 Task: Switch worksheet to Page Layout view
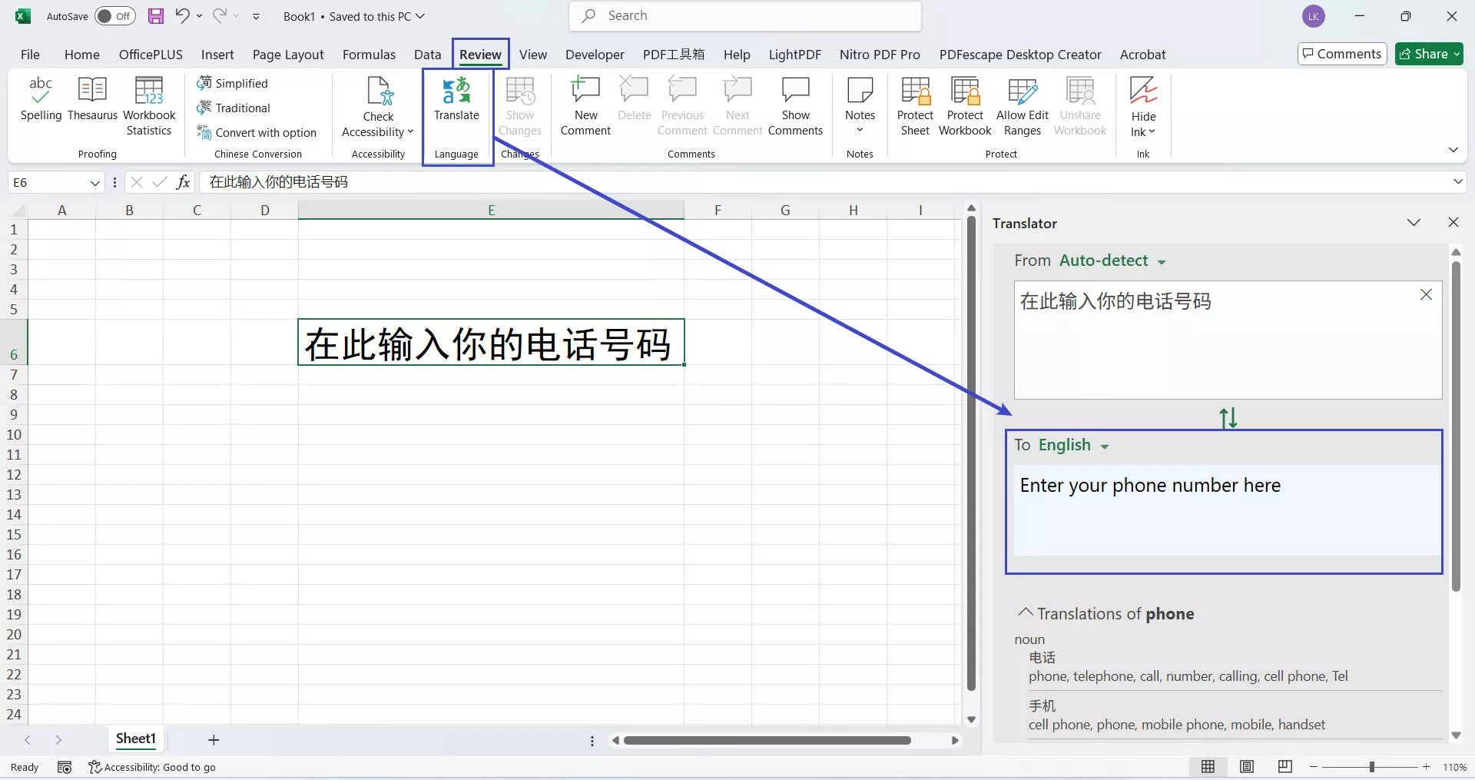(1246, 766)
